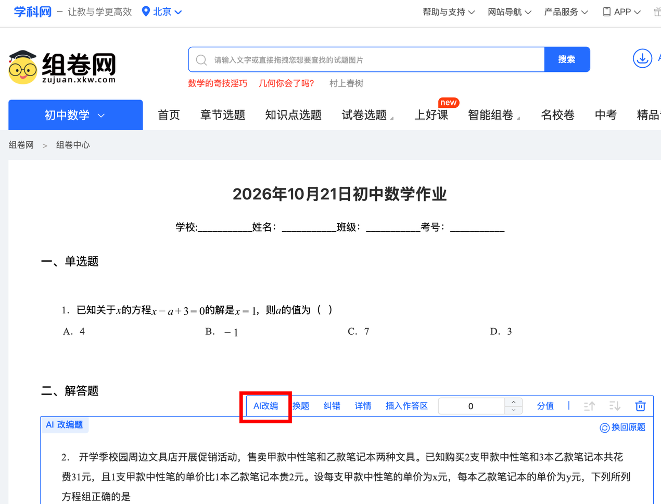The height and width of the screenshot is (504, 661).
Task: Open the 中考 tab
Action: (x=605, y=115)
